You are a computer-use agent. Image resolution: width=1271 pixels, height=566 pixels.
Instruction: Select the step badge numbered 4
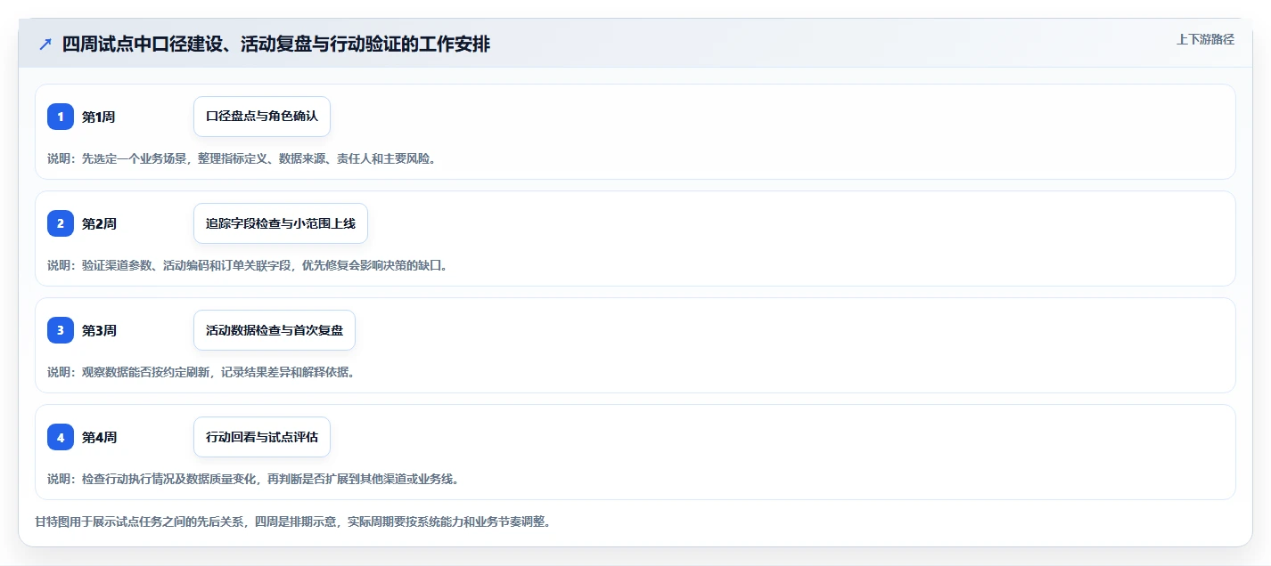pyautogui.click(x=61, y=437)
